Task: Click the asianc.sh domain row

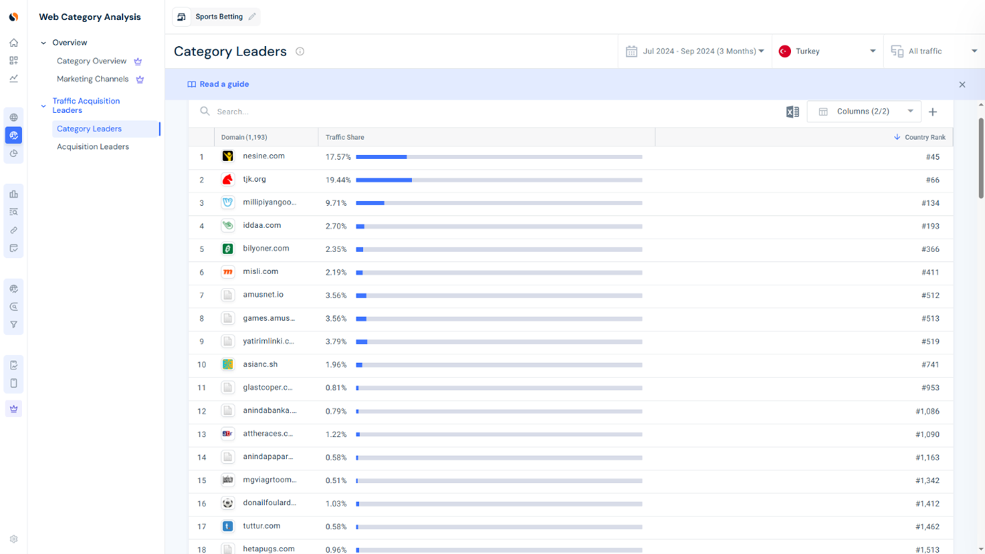Action: pyautogui.click(x=571, y=365)
